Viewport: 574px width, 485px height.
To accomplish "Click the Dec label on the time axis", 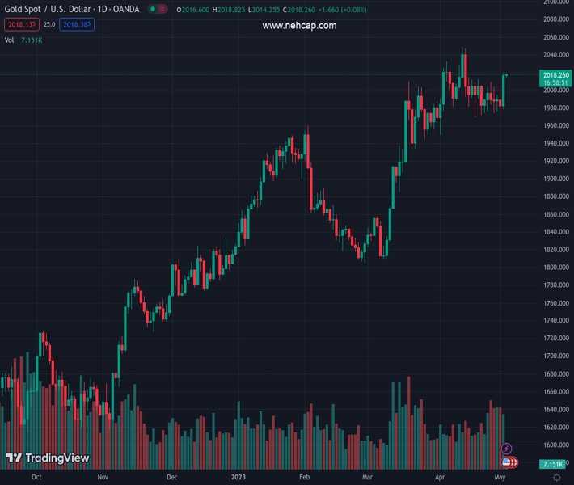I will pyautogui.click(x=171, y=478).
